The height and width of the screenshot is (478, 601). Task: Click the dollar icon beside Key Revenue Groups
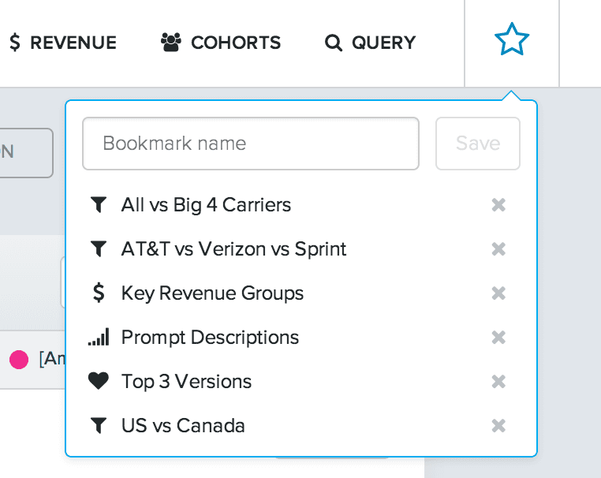coord(98,293)
